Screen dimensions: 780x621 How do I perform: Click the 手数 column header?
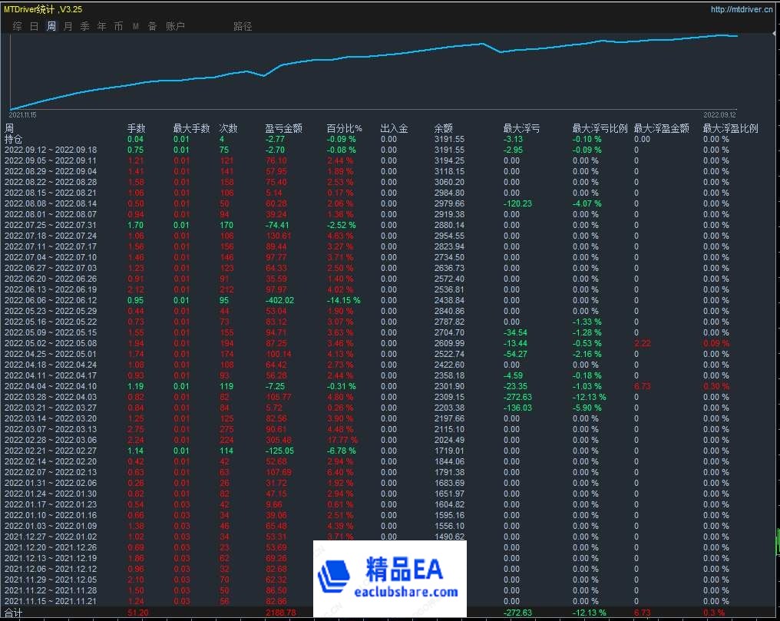[x=136, y=128]
